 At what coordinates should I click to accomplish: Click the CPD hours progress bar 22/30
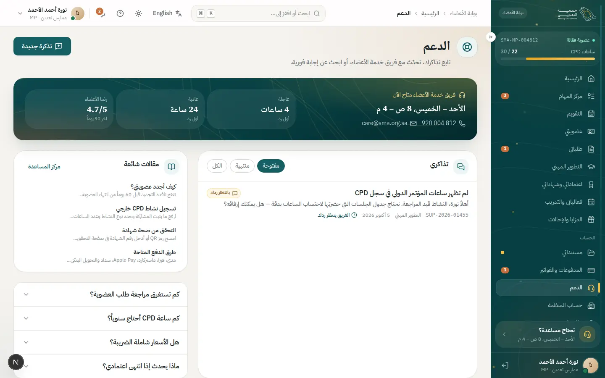[x=548, y=59]
